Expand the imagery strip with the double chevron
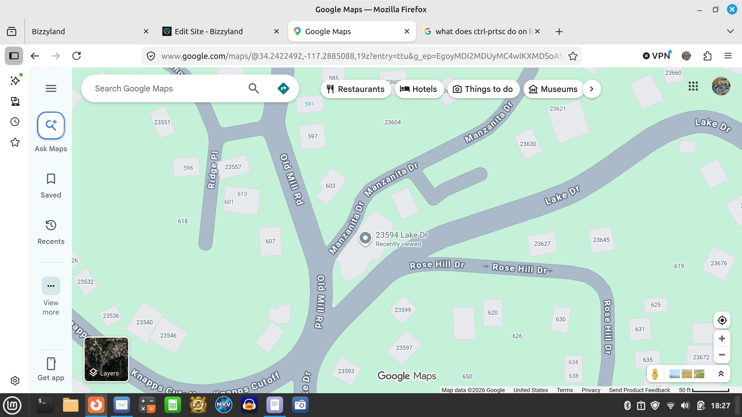The height and width of the screenshot is (417, 742). (721, 374)
